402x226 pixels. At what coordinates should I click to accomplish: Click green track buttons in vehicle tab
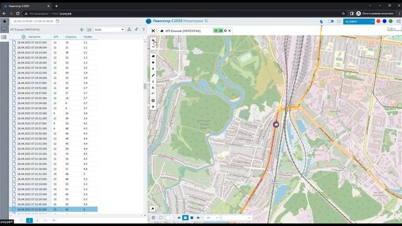click(218, 31)
